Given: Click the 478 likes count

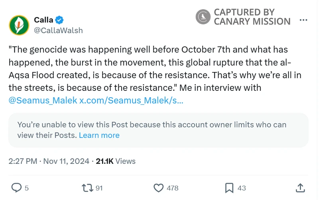Looking at the screenshot, I should (x=173, y=188).
